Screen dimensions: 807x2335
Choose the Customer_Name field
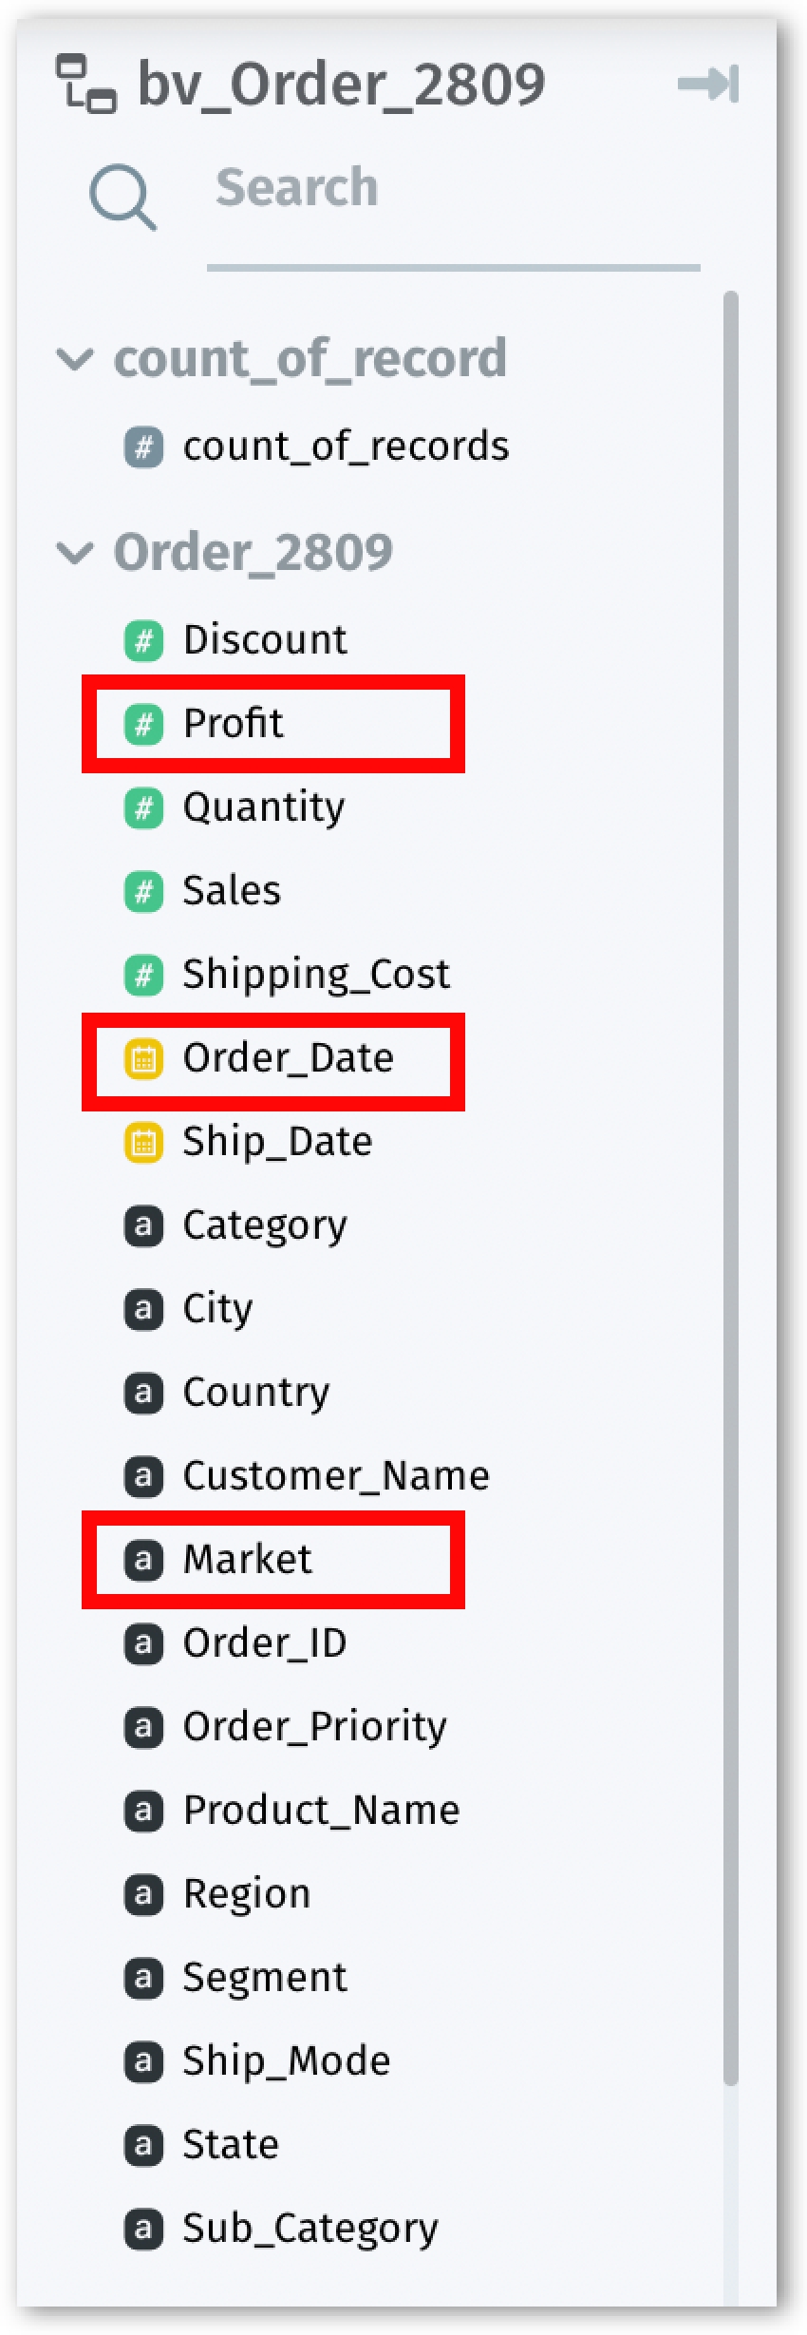coord(335,1476)
